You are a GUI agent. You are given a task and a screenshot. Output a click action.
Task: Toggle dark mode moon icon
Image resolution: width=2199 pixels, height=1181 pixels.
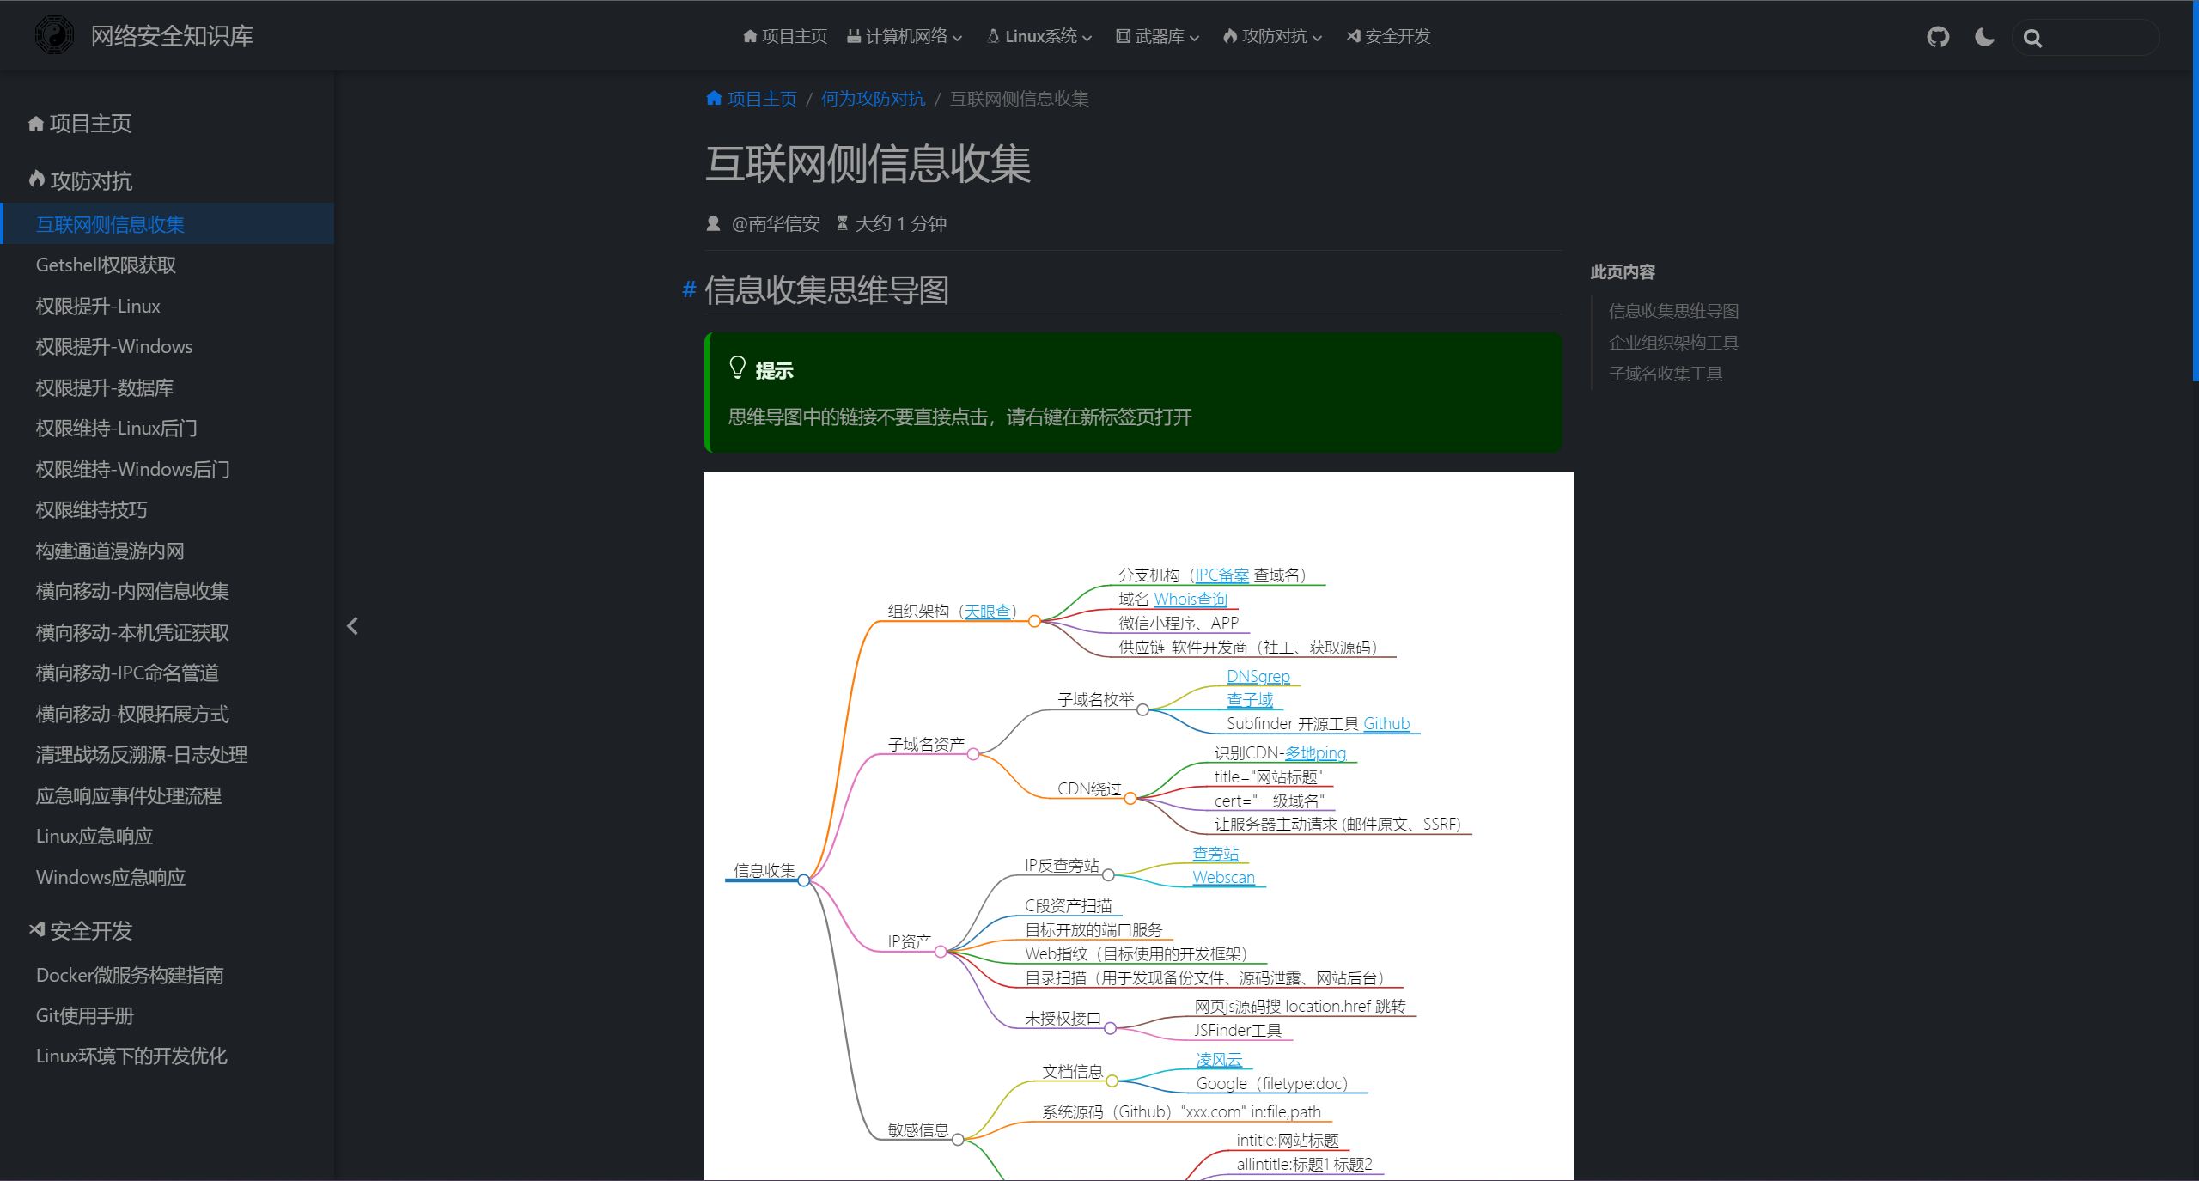pos(1983,37)
